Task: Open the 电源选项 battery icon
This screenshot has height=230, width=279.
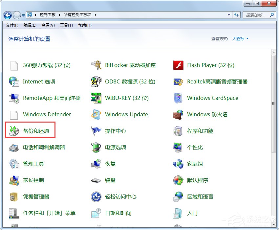Action: click(x=96, y=147)
